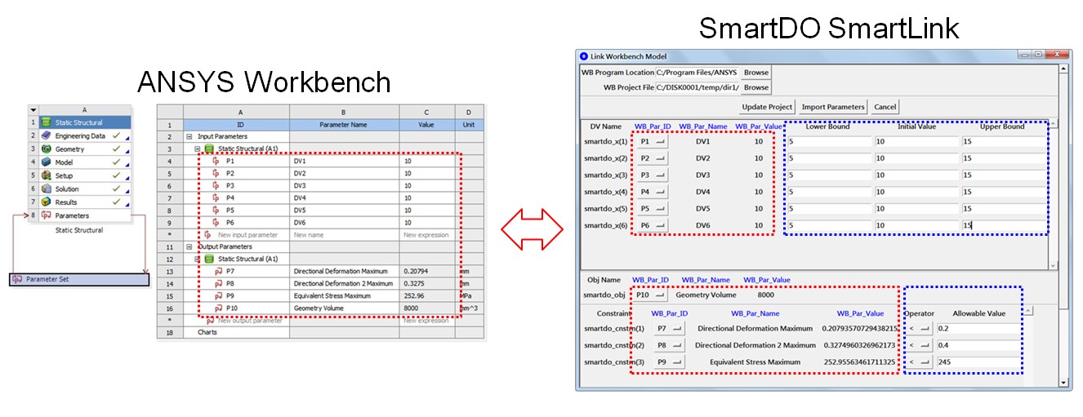This screenshot has height=417, width=1083.
Task: Select the Engineering Data cell icon
Action: click(47, 135)
